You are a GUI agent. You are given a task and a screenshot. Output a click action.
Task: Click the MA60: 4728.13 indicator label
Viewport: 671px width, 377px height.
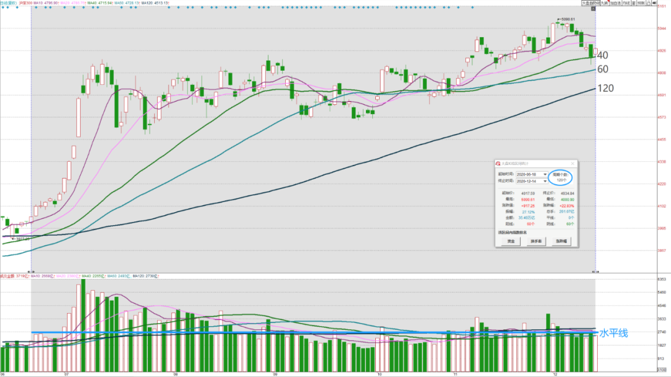[x=127, y=3]
